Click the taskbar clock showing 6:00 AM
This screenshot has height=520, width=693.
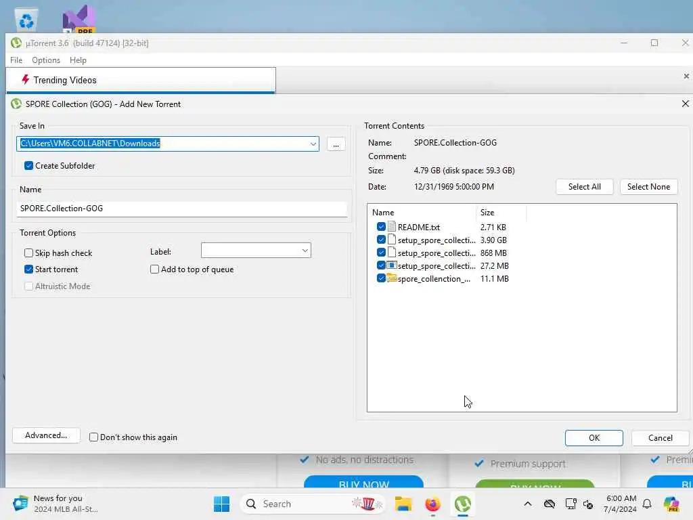tap(621, 504)
